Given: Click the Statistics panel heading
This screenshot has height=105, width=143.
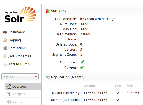Looking at the screenshot, I should (x=59, y=11).
